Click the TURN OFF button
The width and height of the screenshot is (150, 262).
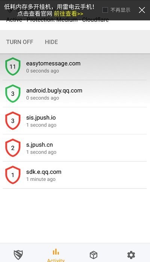point(20,42)
